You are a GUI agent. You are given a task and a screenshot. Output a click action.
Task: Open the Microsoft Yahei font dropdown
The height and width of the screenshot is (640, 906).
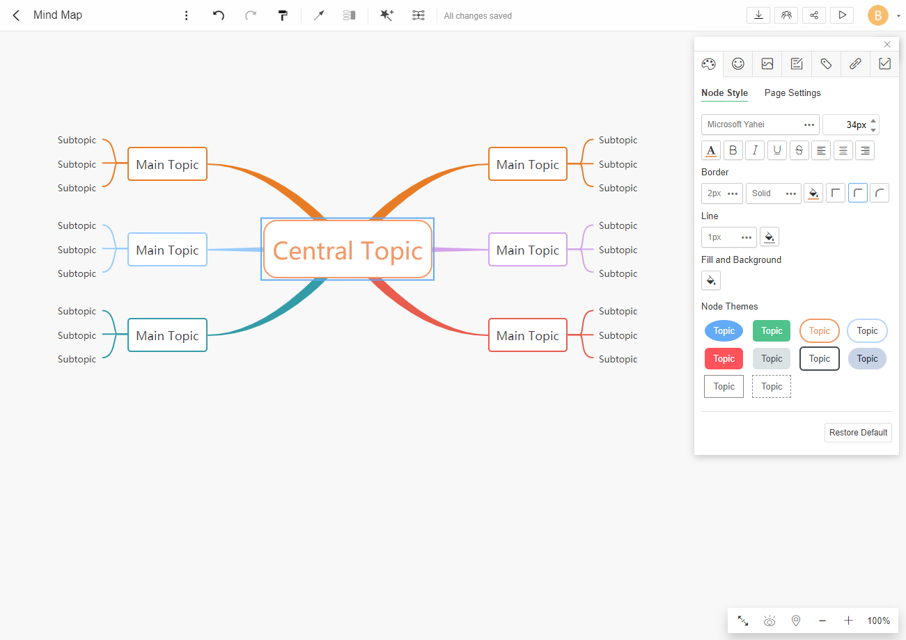click(760, 125)
